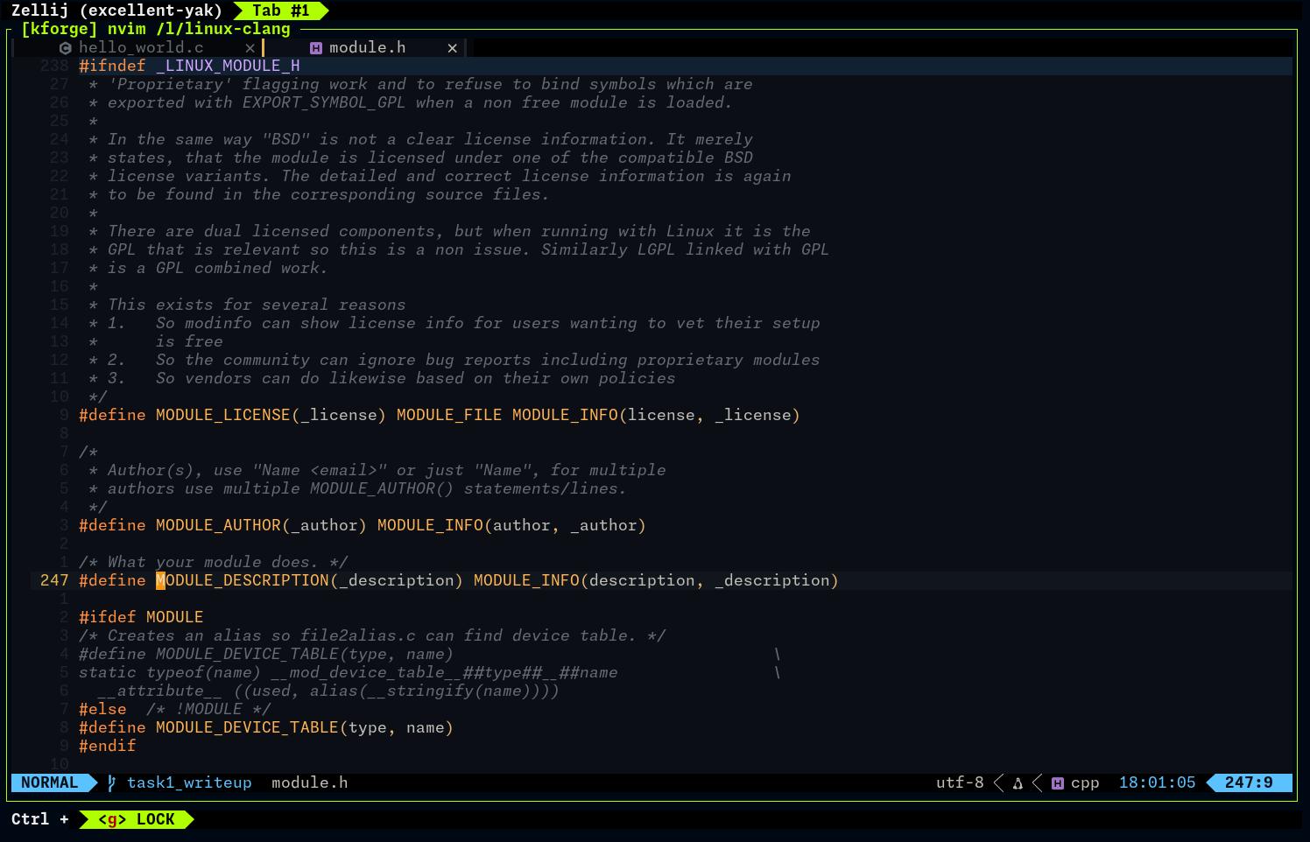Click the MODULE_LICENSE define line
Viewport: 1310px width, 842px height.
[439, 415]
